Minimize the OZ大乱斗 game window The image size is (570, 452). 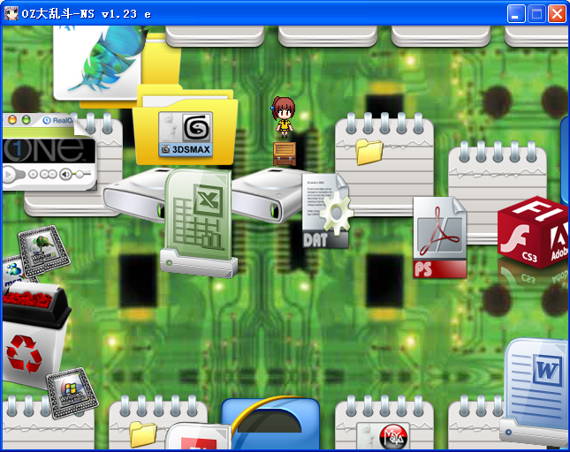pos(516,14)
